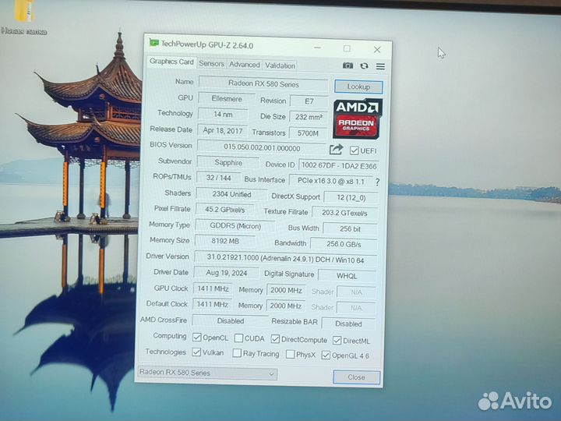The height and width of the screenshot is (421, 561).
Task: Click the Memory 2000 MHz field in Default Clock row
Action: (x=285, y=306)
